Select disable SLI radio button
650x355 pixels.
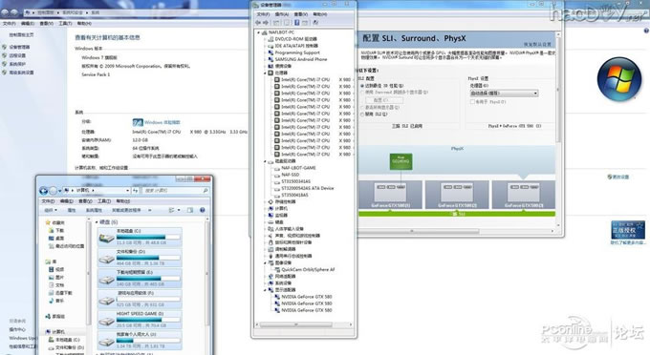pyautogui.click(x=362, y=115)
